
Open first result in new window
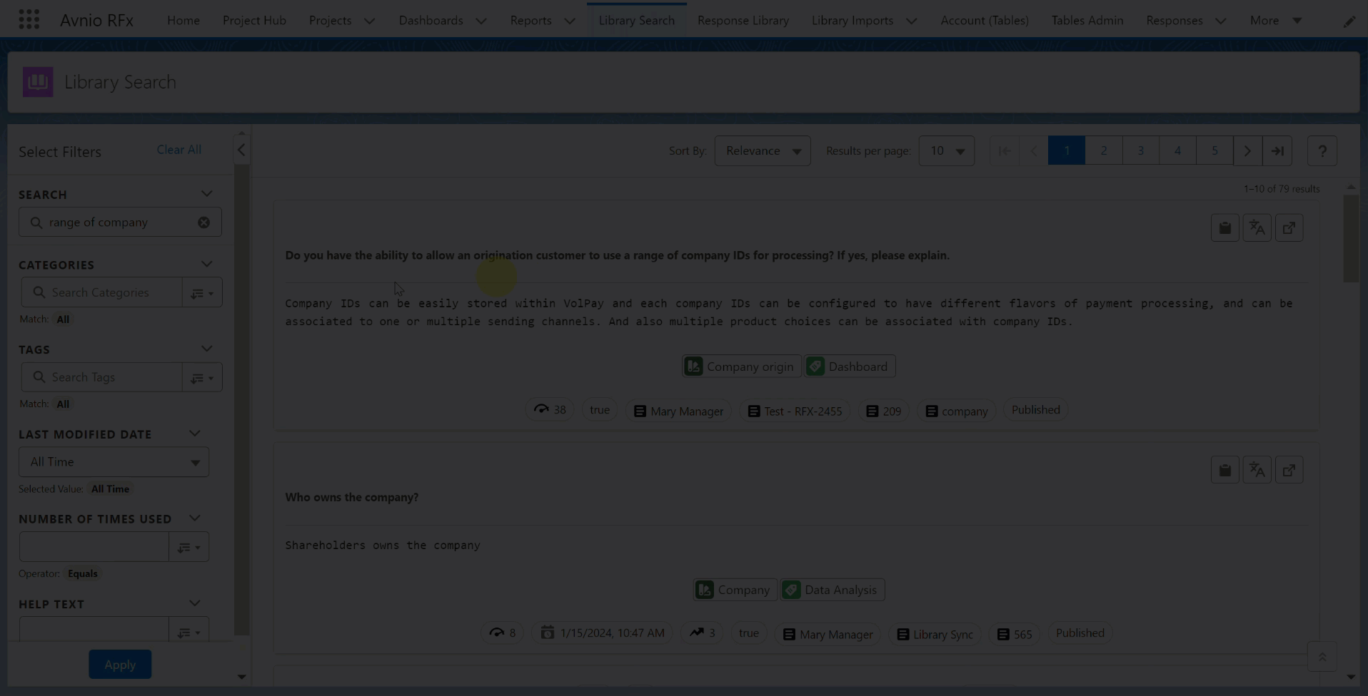[x=1289, y=228]
